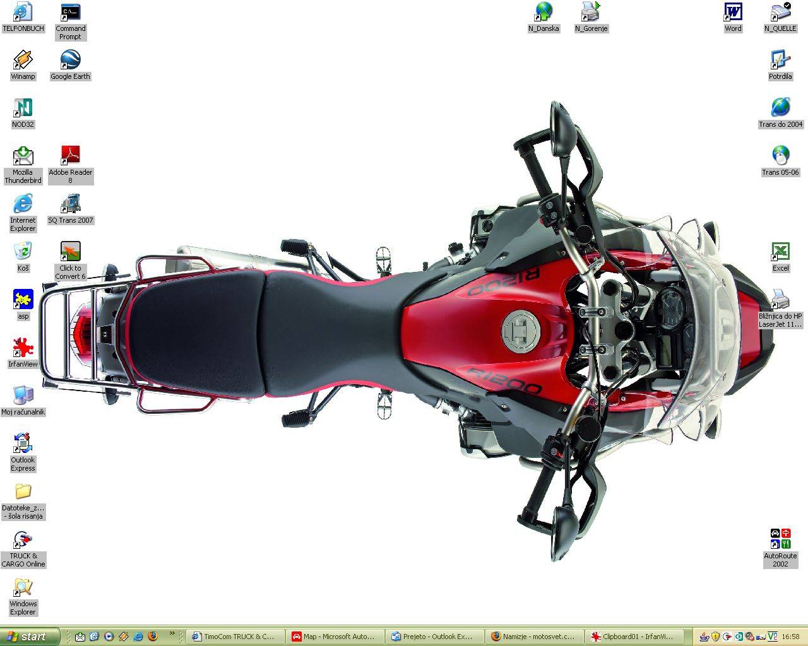This screenshot has width=808, height=646.
Task: Open NOD32 antivirus icon
Action: point(23,114)
